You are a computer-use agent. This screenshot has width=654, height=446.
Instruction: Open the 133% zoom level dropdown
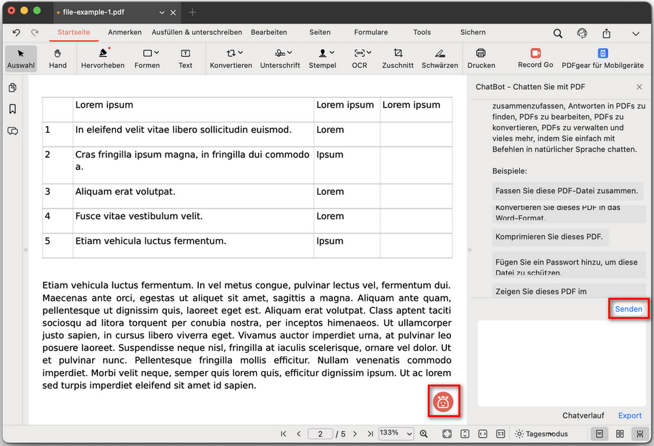coord(397,434)
